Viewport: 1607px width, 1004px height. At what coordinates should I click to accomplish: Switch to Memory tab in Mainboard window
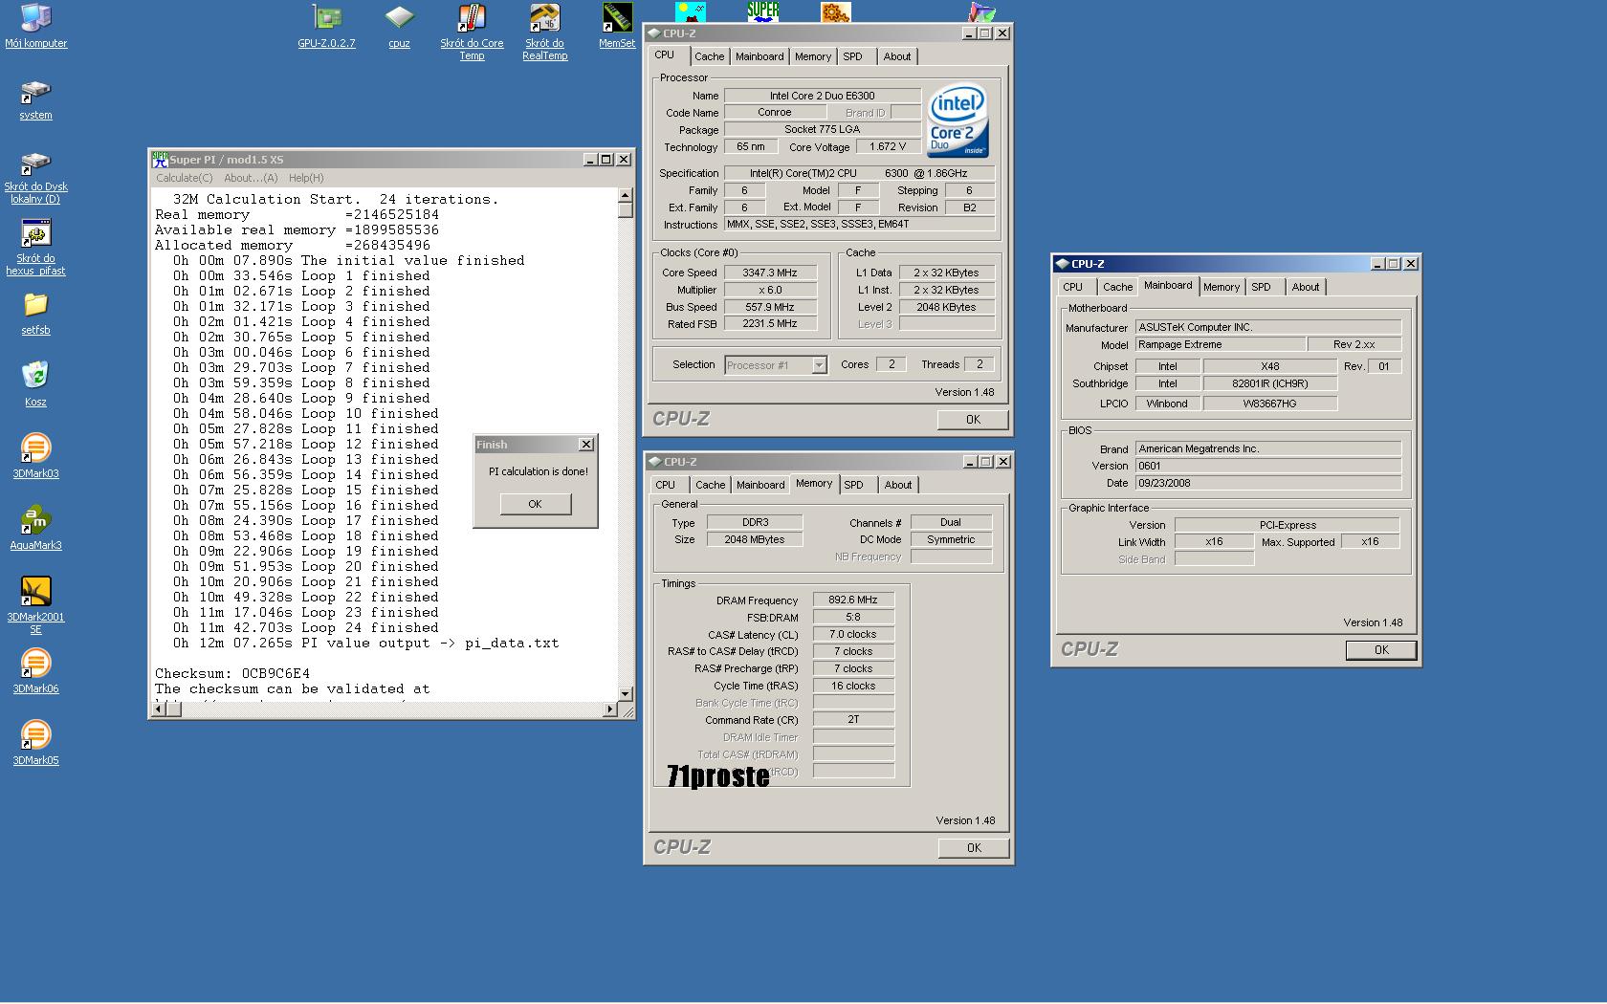click(1222, 287)
